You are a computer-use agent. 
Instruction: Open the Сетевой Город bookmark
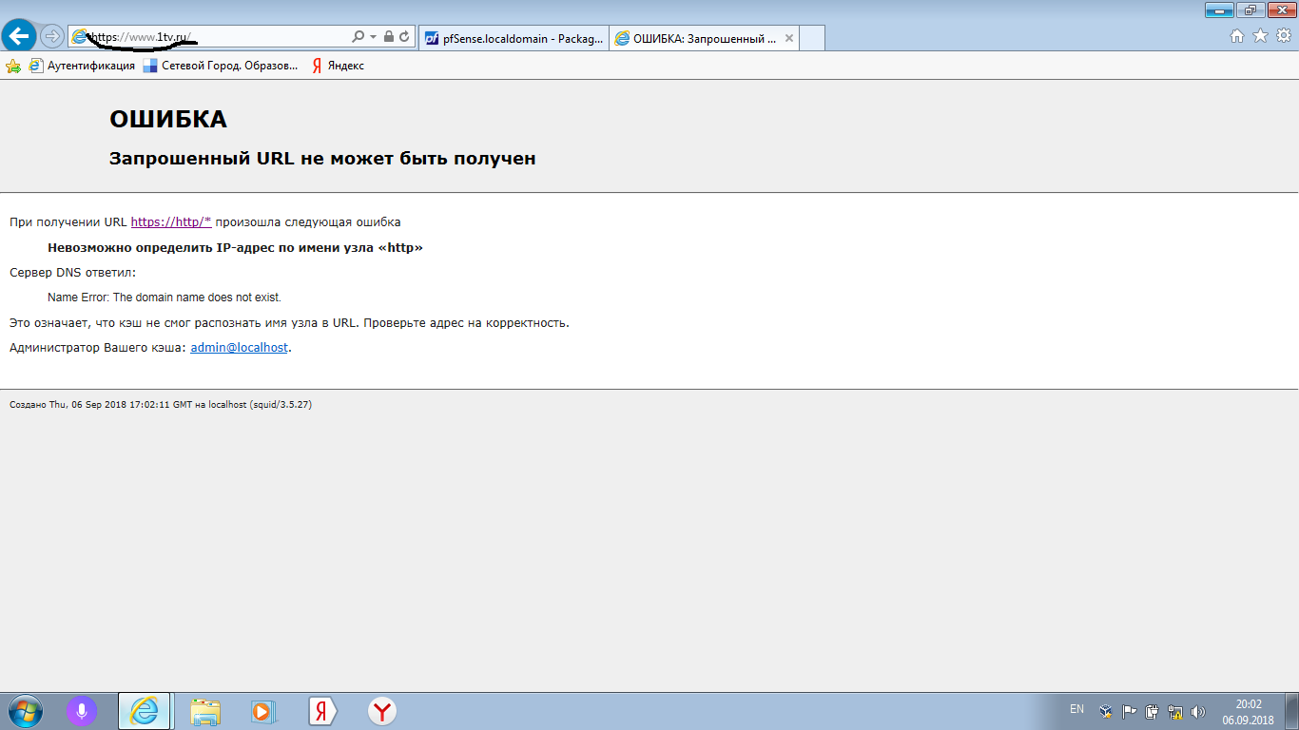coord(221,66)
